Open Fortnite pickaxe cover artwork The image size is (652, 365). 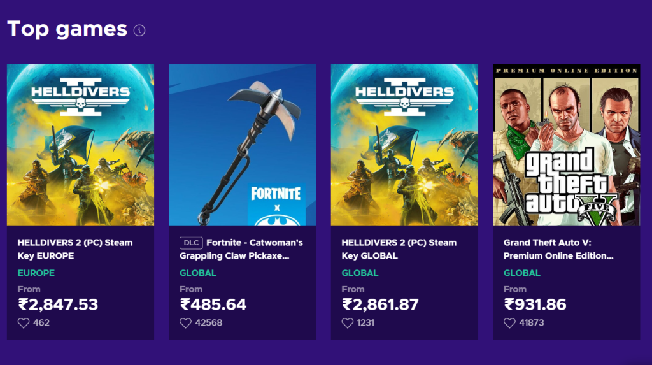242,145
